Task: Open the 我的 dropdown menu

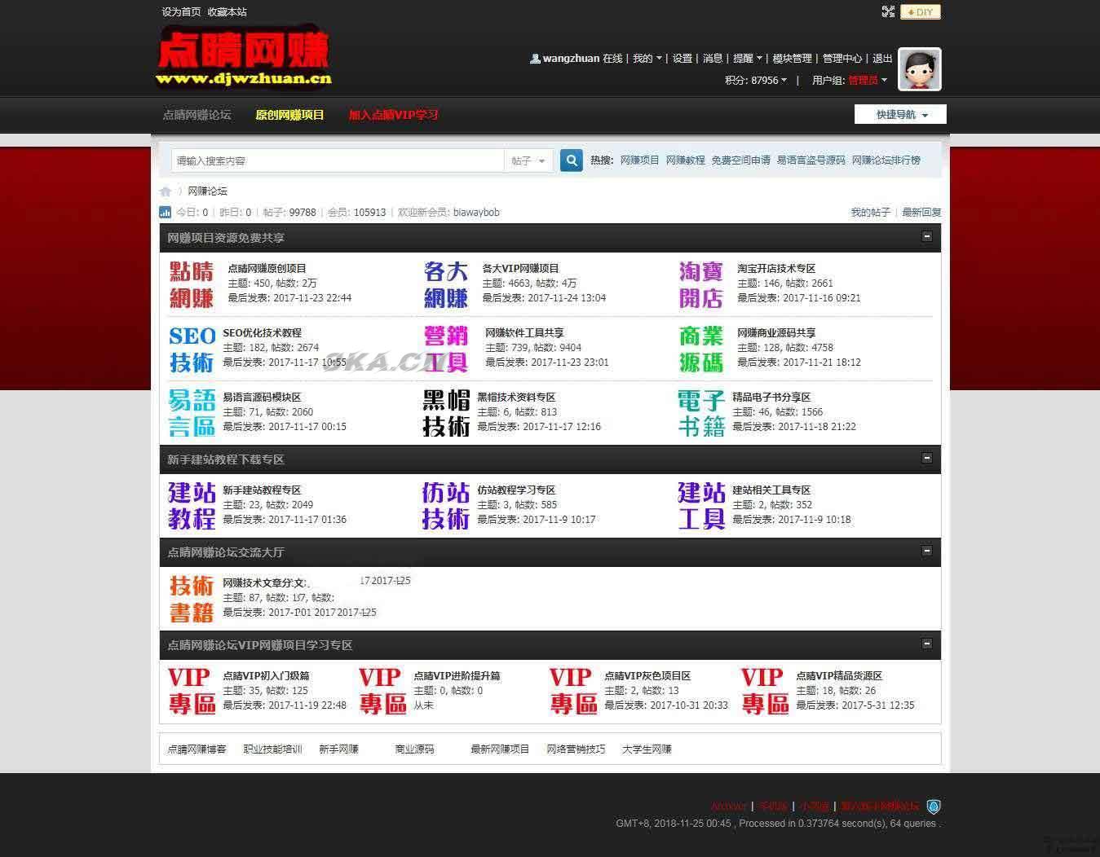Action: 646,58
